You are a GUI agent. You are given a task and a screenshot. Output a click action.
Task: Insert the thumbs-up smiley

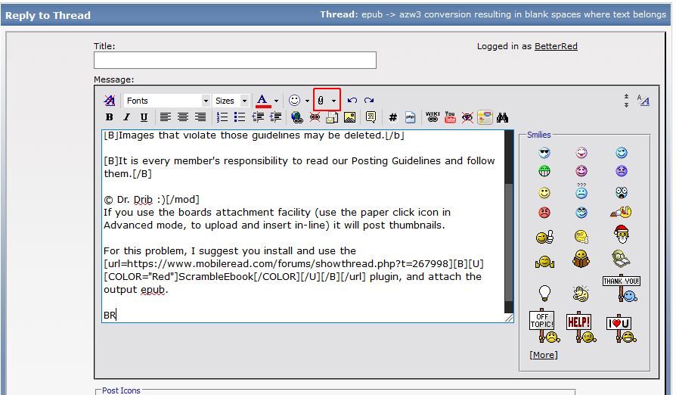[x=544, y=237]
